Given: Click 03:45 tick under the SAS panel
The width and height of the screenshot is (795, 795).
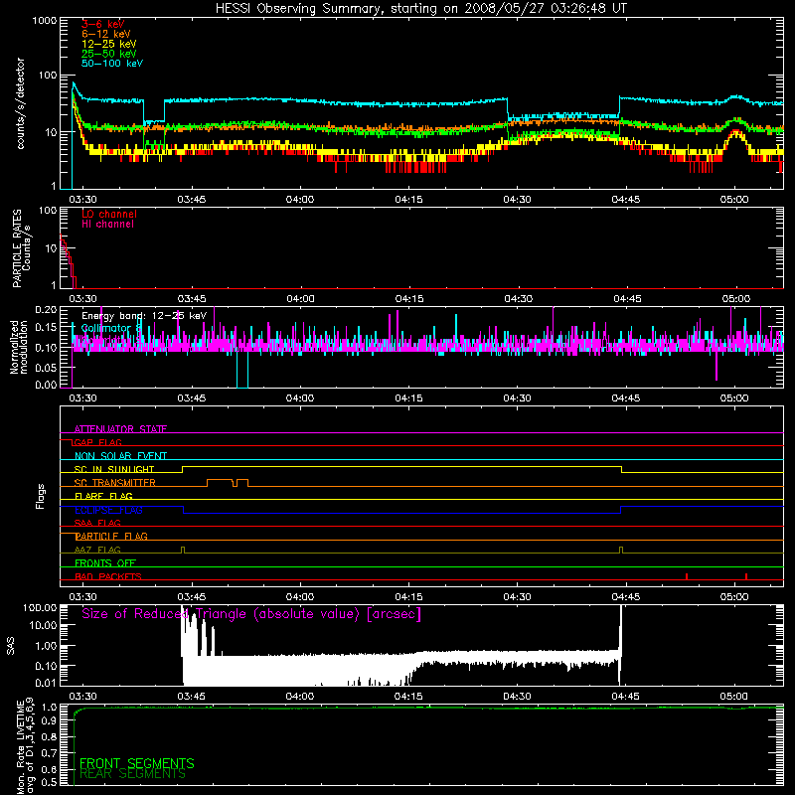Looking at the screenshot, I should [191, 697].
